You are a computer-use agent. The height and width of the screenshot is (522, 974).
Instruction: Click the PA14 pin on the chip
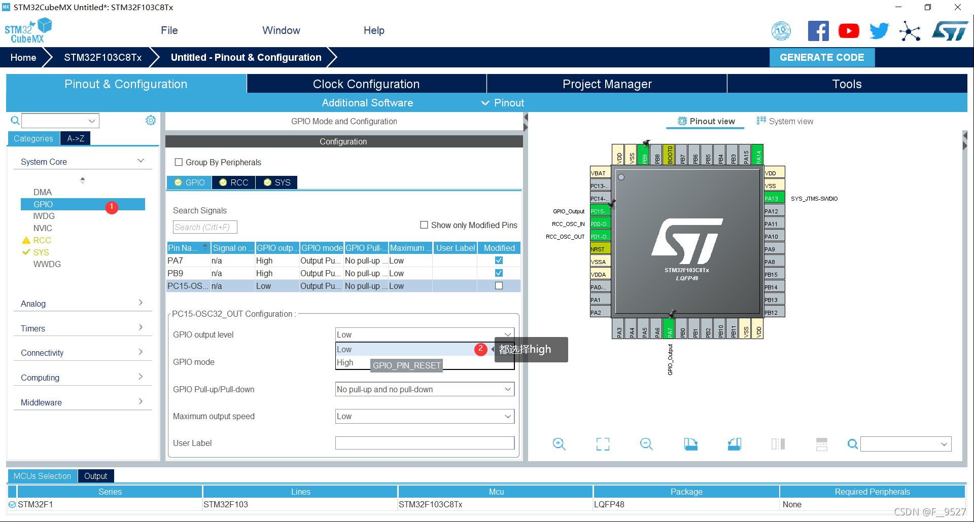pyautogui.click(x=758, y=155)
